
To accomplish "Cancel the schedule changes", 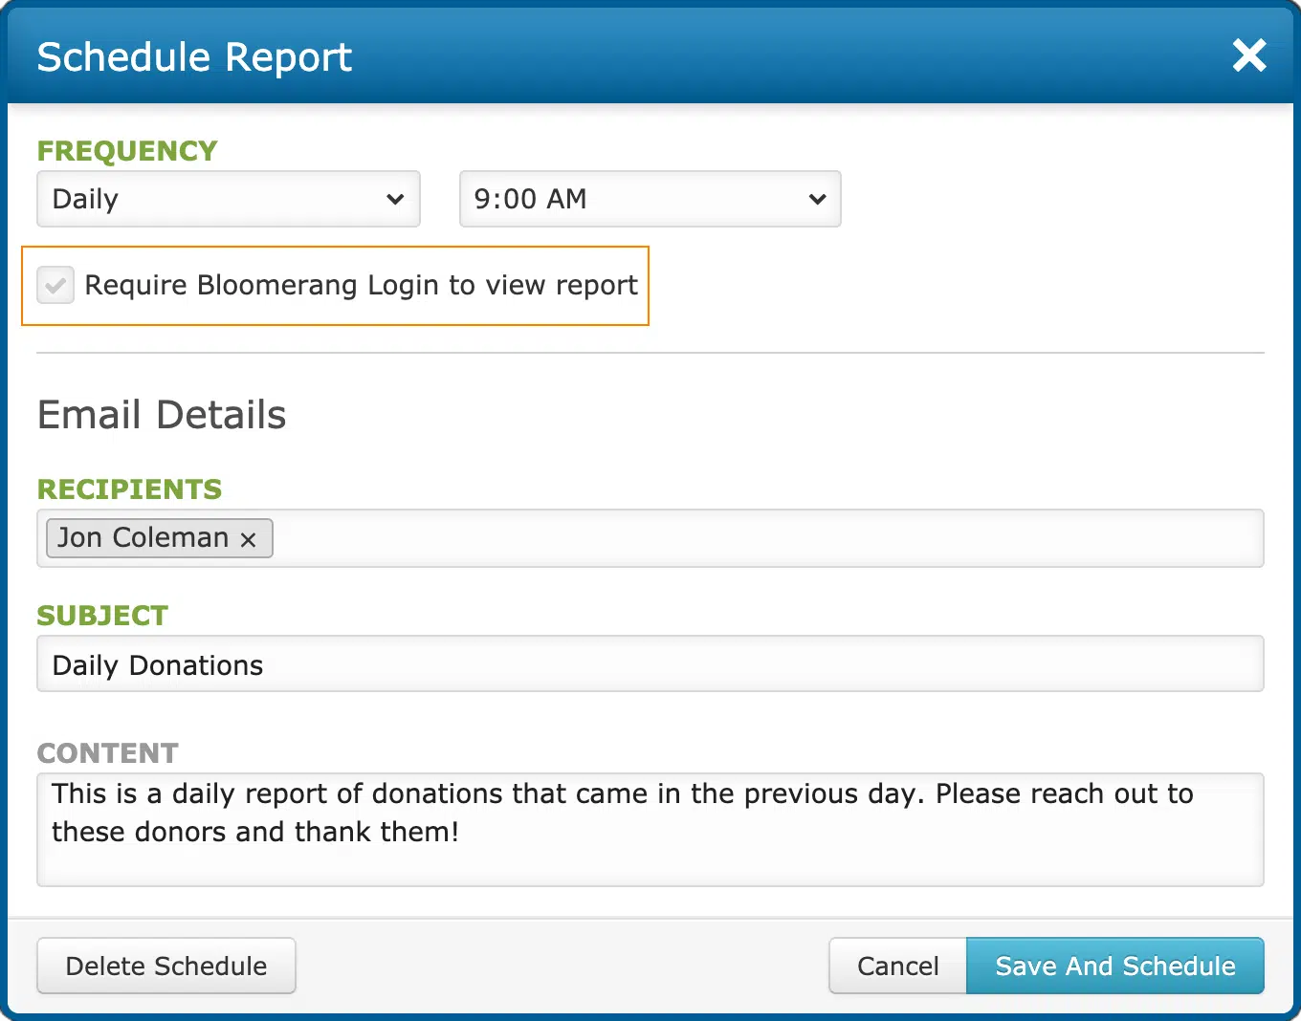I will coord(897,966).
